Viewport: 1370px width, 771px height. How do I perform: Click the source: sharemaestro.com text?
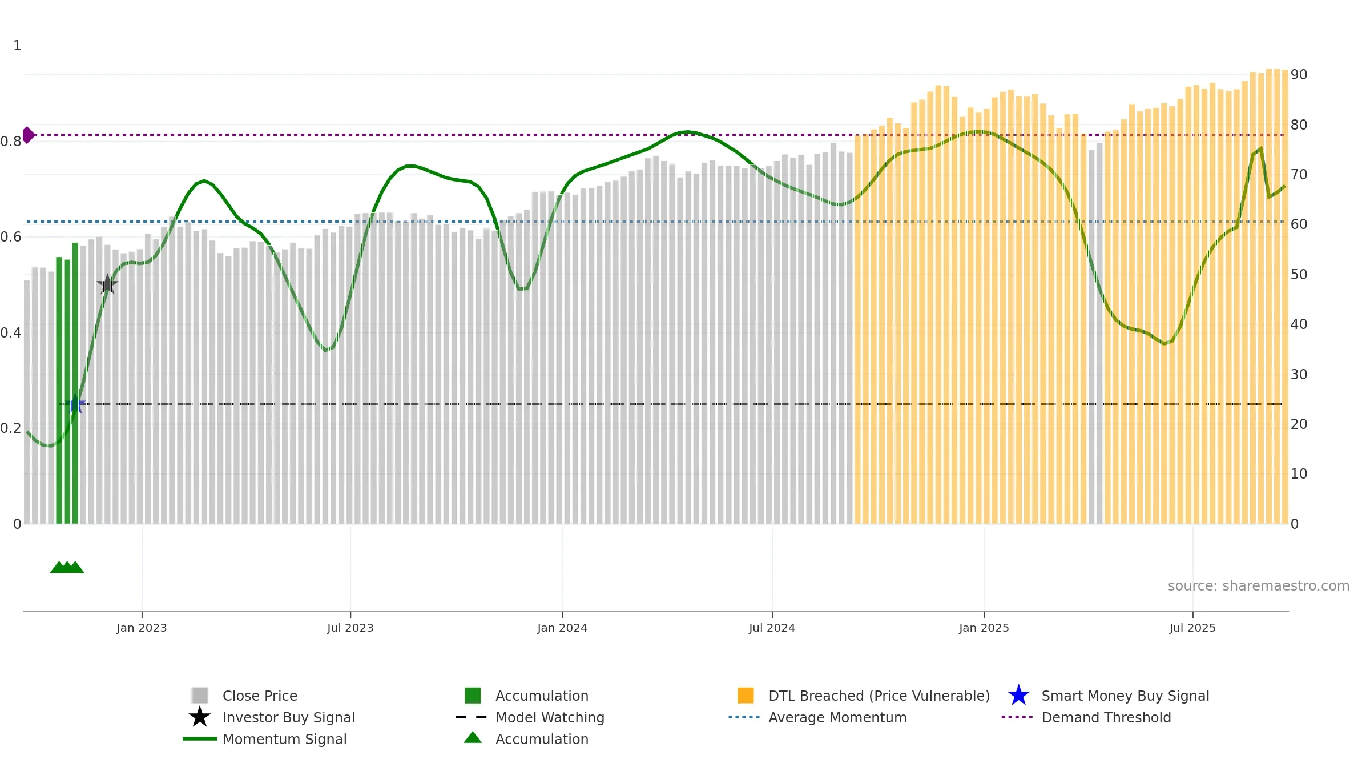(1259, 586)
